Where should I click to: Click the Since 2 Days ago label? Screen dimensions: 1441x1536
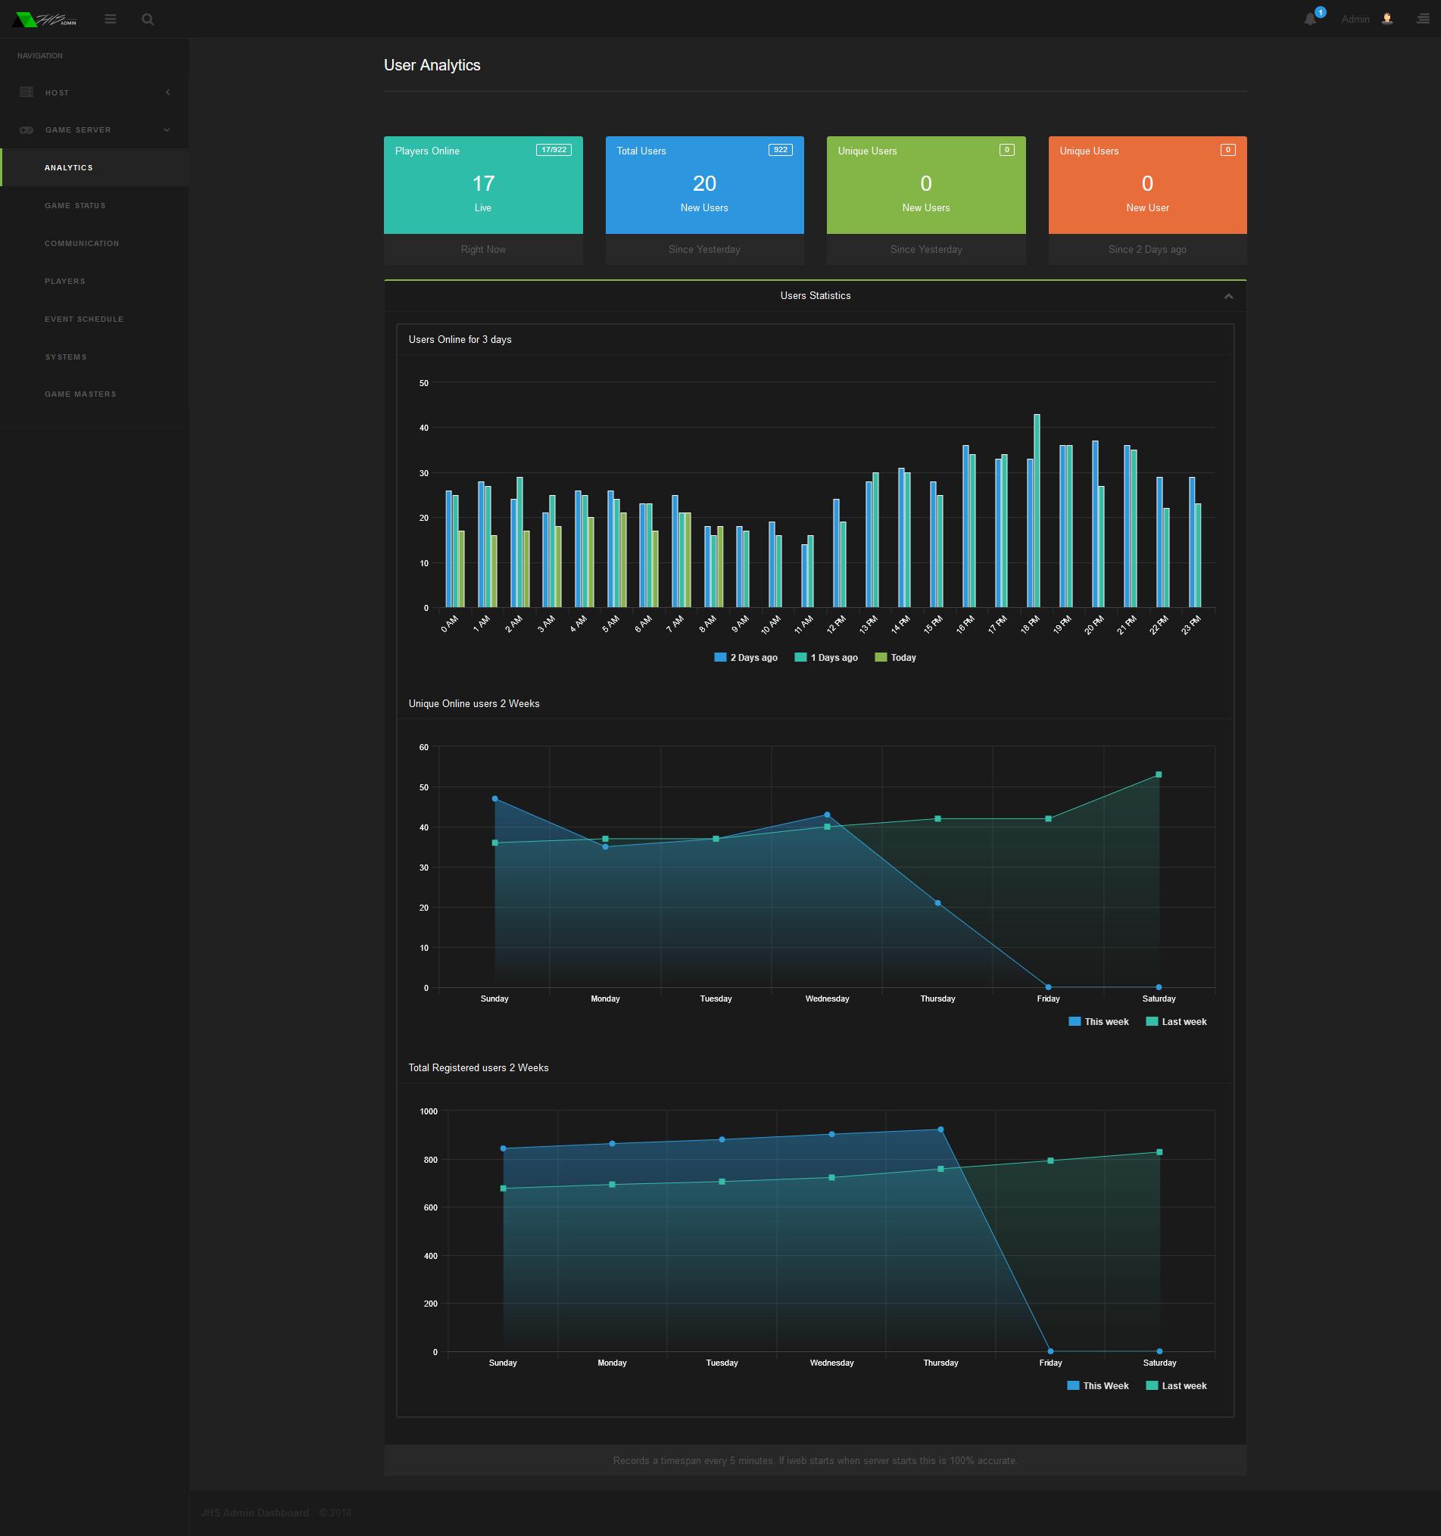(x=1147, y=250)
